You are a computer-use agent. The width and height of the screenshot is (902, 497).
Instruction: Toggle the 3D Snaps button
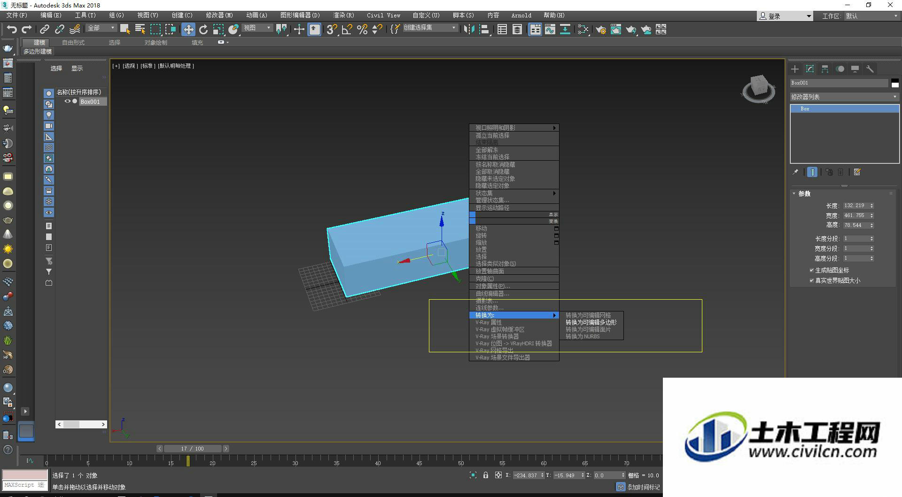[x=332, y=30]
